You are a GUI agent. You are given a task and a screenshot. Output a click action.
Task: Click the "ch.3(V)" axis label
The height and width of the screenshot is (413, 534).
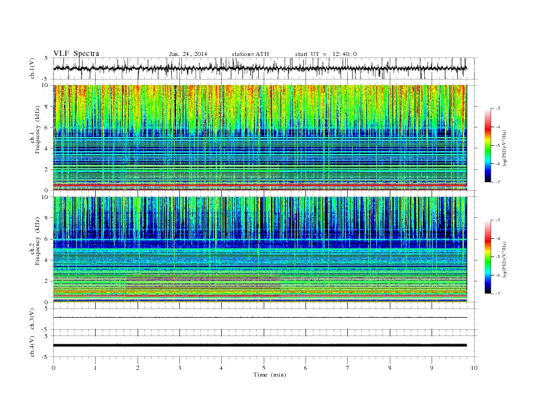click(32, 319)
